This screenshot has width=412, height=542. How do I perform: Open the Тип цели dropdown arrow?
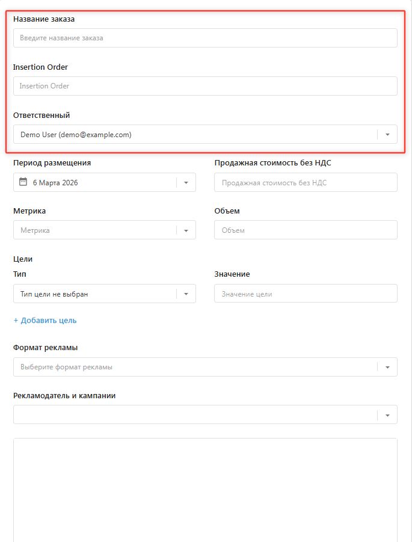(186, 294)
